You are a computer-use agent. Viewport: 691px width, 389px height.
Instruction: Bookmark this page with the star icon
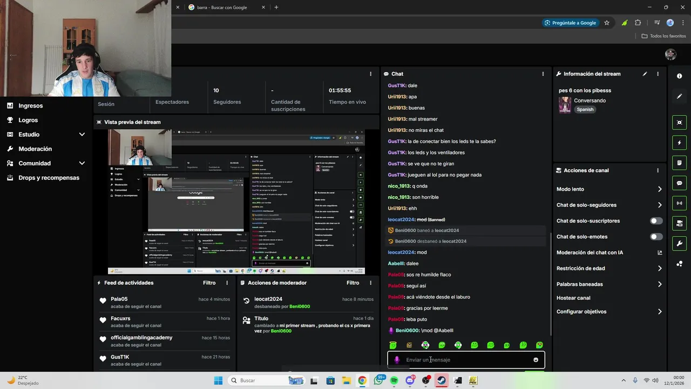point(607,23)
